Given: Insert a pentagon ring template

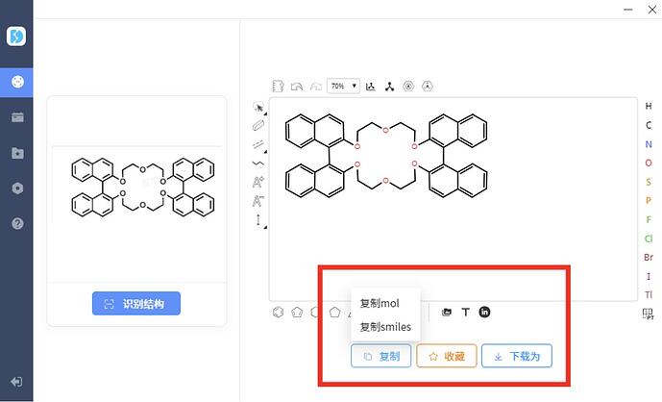Looking at the screenshot, I should (297, 312).
